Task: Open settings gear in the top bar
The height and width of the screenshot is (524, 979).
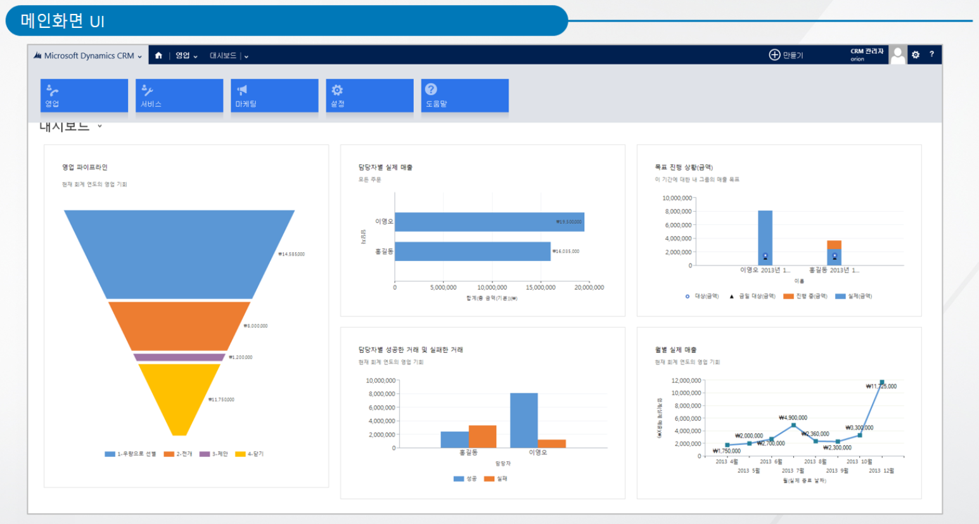Action: (x=916, y=55)
